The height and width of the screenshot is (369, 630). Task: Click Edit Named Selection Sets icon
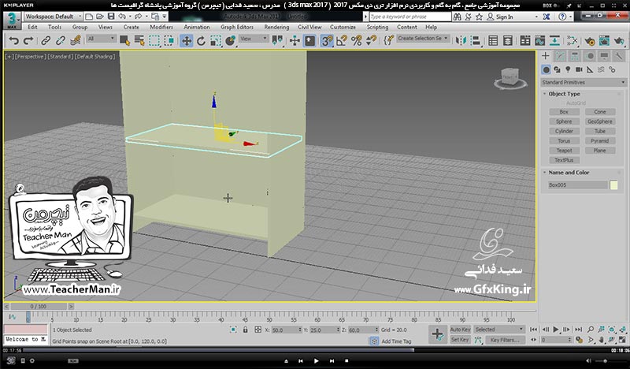click(388, 41)
